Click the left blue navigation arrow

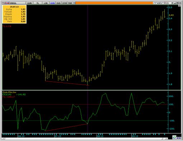[178, 138]
